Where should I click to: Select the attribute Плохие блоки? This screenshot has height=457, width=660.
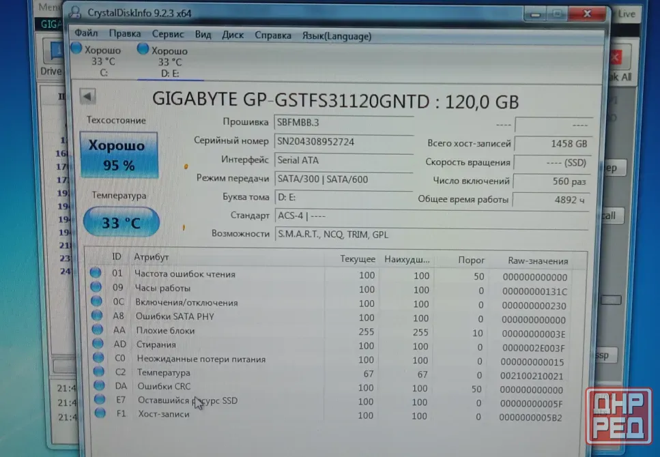tap(165, 331)
